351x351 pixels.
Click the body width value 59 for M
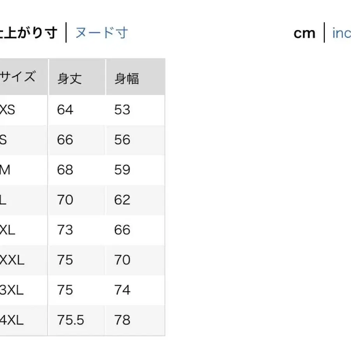pyautogui.click(x=123, y=170)
